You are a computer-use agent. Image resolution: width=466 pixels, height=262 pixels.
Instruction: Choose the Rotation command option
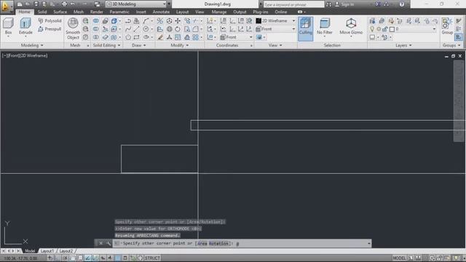(218, 244)
